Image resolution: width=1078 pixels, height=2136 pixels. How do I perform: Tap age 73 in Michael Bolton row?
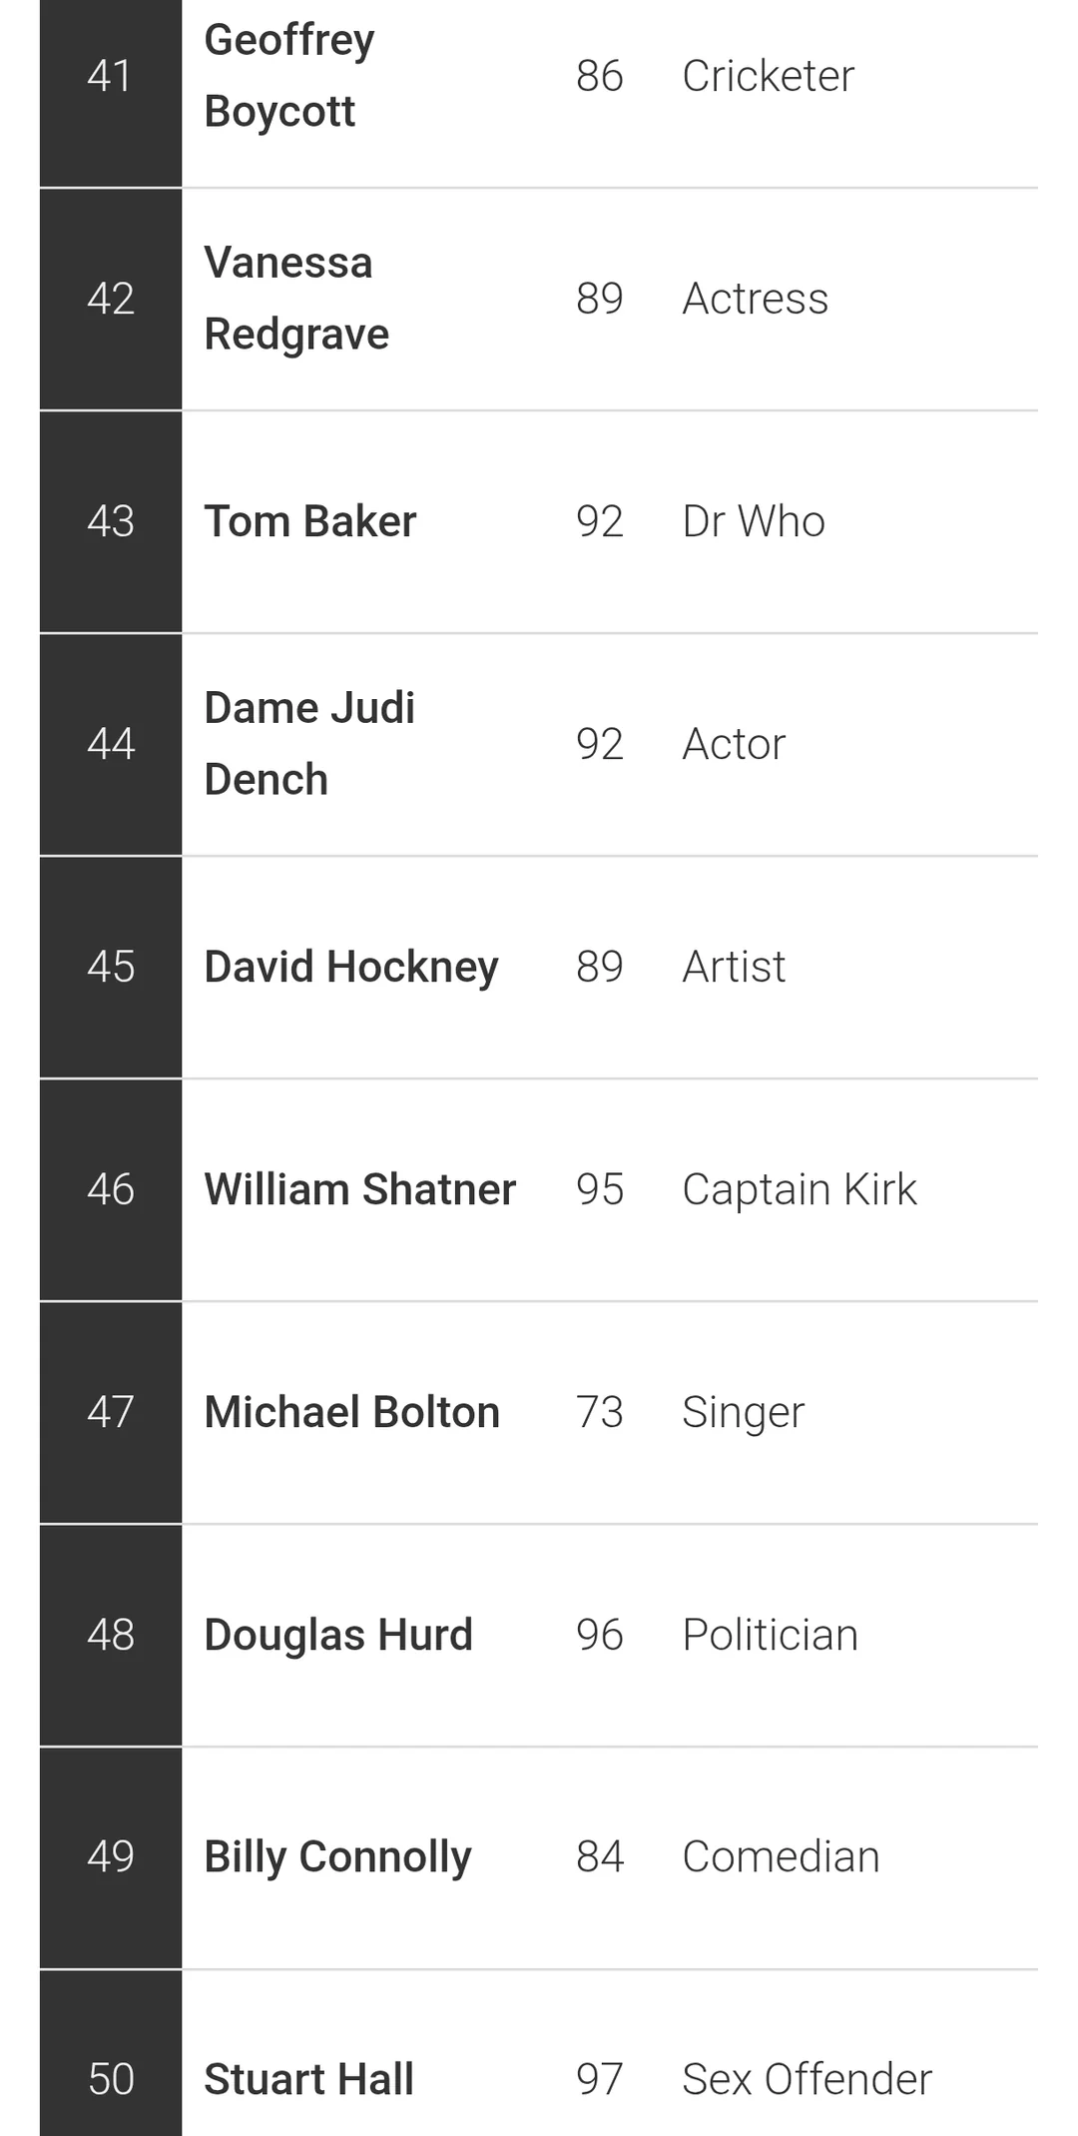pos(599,1412)
